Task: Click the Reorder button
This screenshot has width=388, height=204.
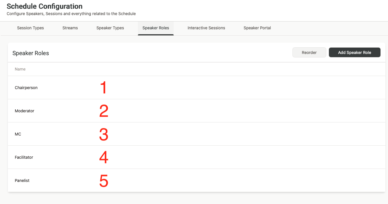Action: point(309,53)
